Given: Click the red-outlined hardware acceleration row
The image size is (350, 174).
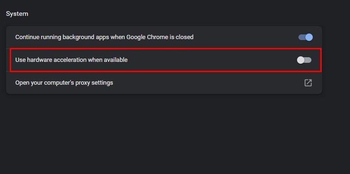Looking at the screenshot, I should coord(165,60).
